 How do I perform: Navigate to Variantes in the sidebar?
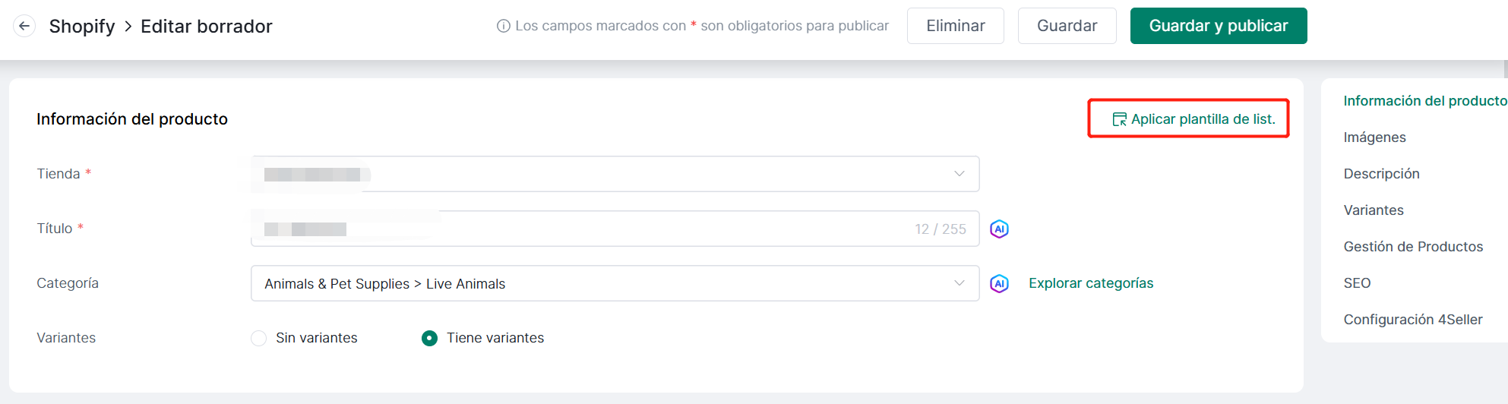[1374, 210]
